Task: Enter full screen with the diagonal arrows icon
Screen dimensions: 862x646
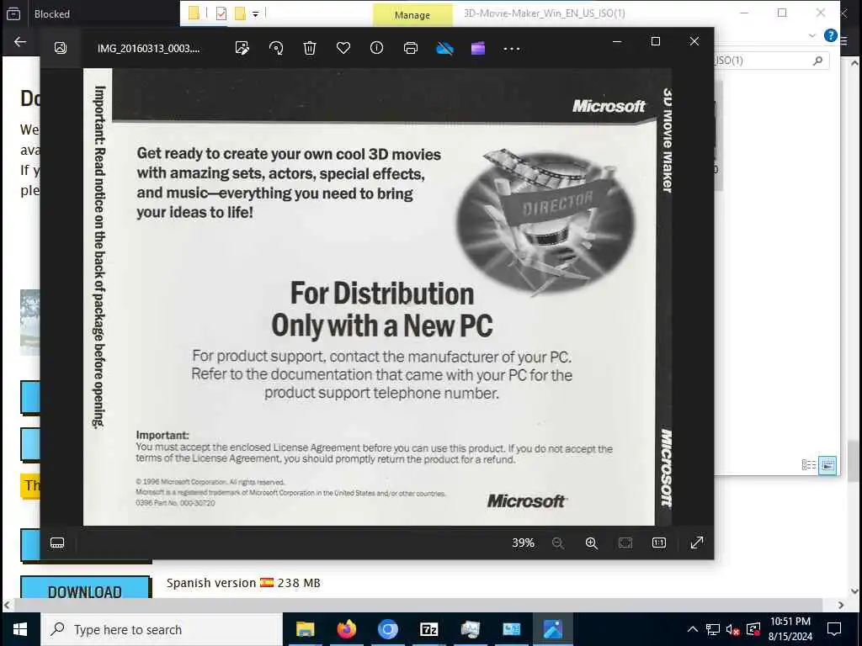Action: tap(696, 543)
